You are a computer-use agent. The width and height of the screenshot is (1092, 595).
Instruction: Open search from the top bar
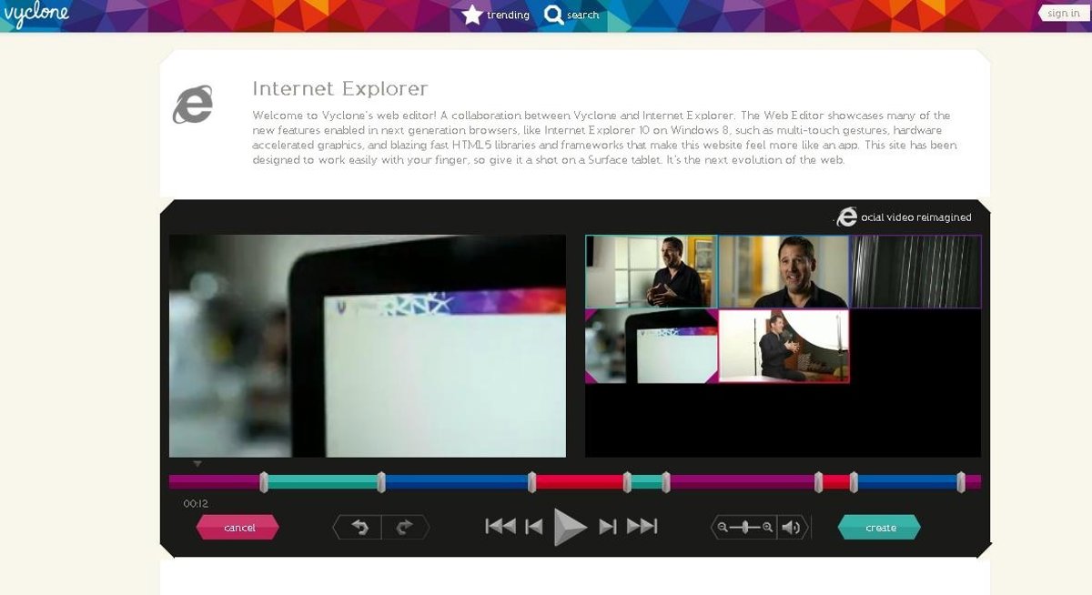pos(571,15)
